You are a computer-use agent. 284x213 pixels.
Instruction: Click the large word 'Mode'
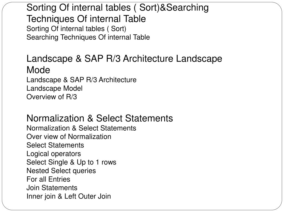(x=38, y=70)
